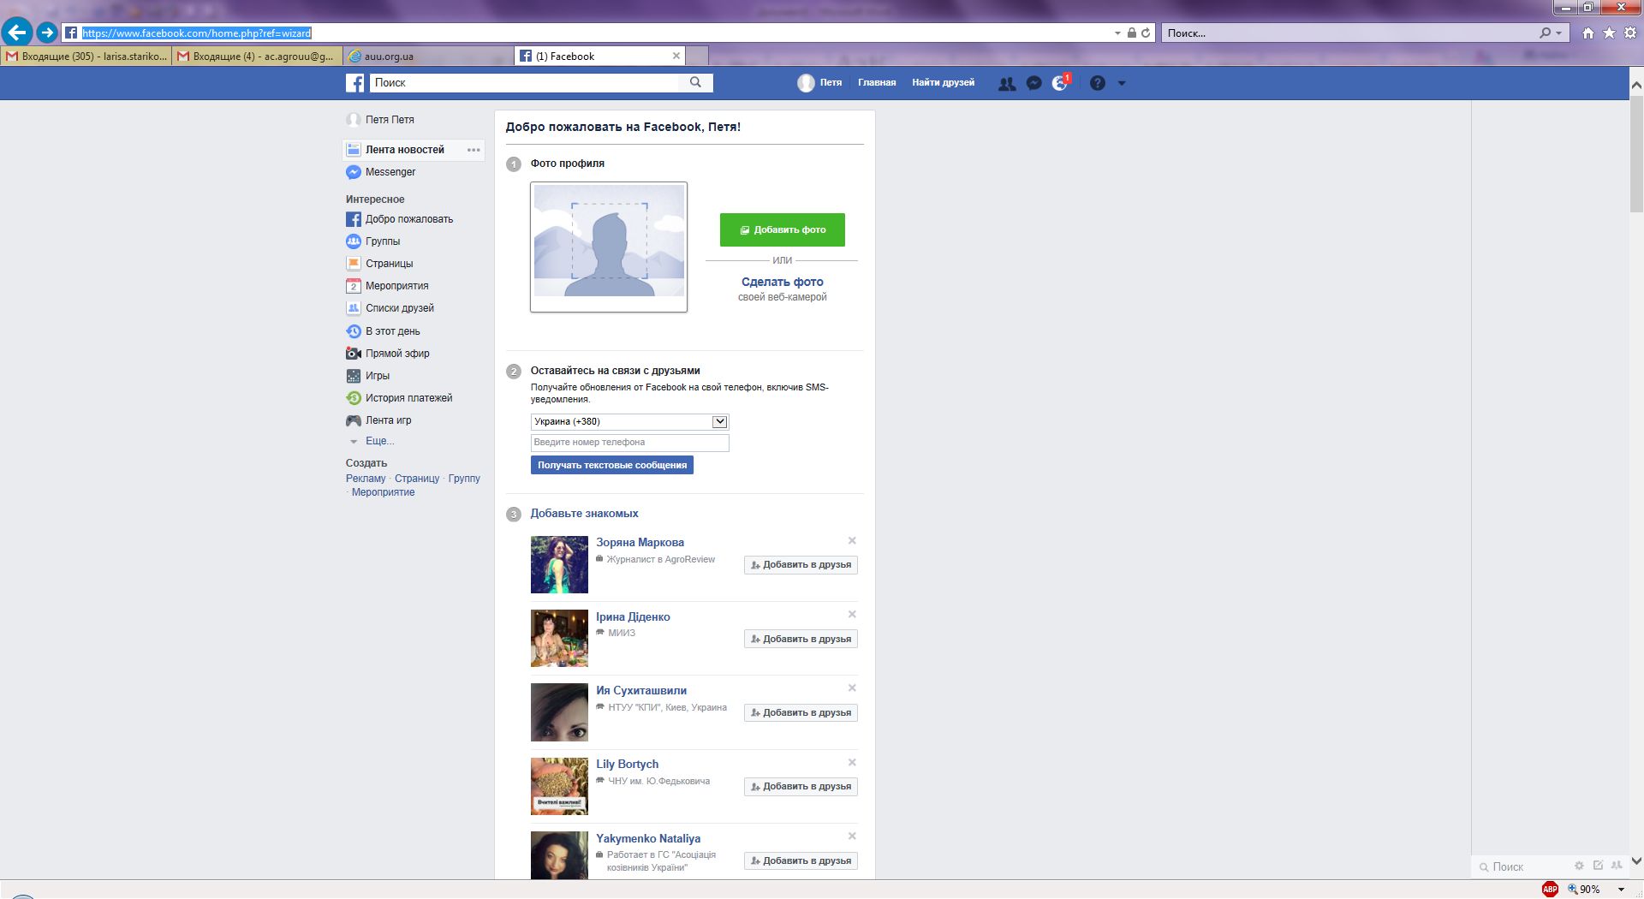1644x899 pixels.
Task: Expand account menu arrow in top bar
Action: pos(1122,83)
